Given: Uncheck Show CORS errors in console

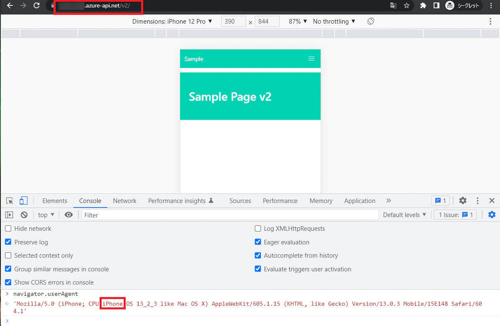Looking at the screenshot, I should [8, 283].
